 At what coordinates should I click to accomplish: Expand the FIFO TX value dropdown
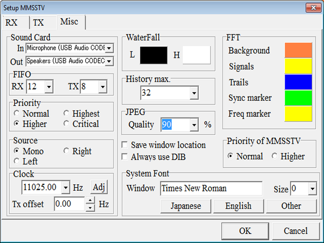click(103, 87)
